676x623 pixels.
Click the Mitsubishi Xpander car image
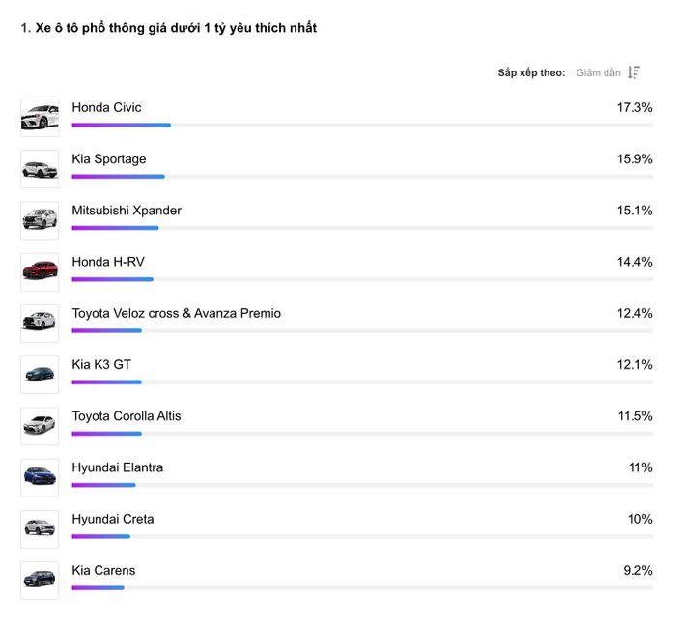[x=40, y=220]
